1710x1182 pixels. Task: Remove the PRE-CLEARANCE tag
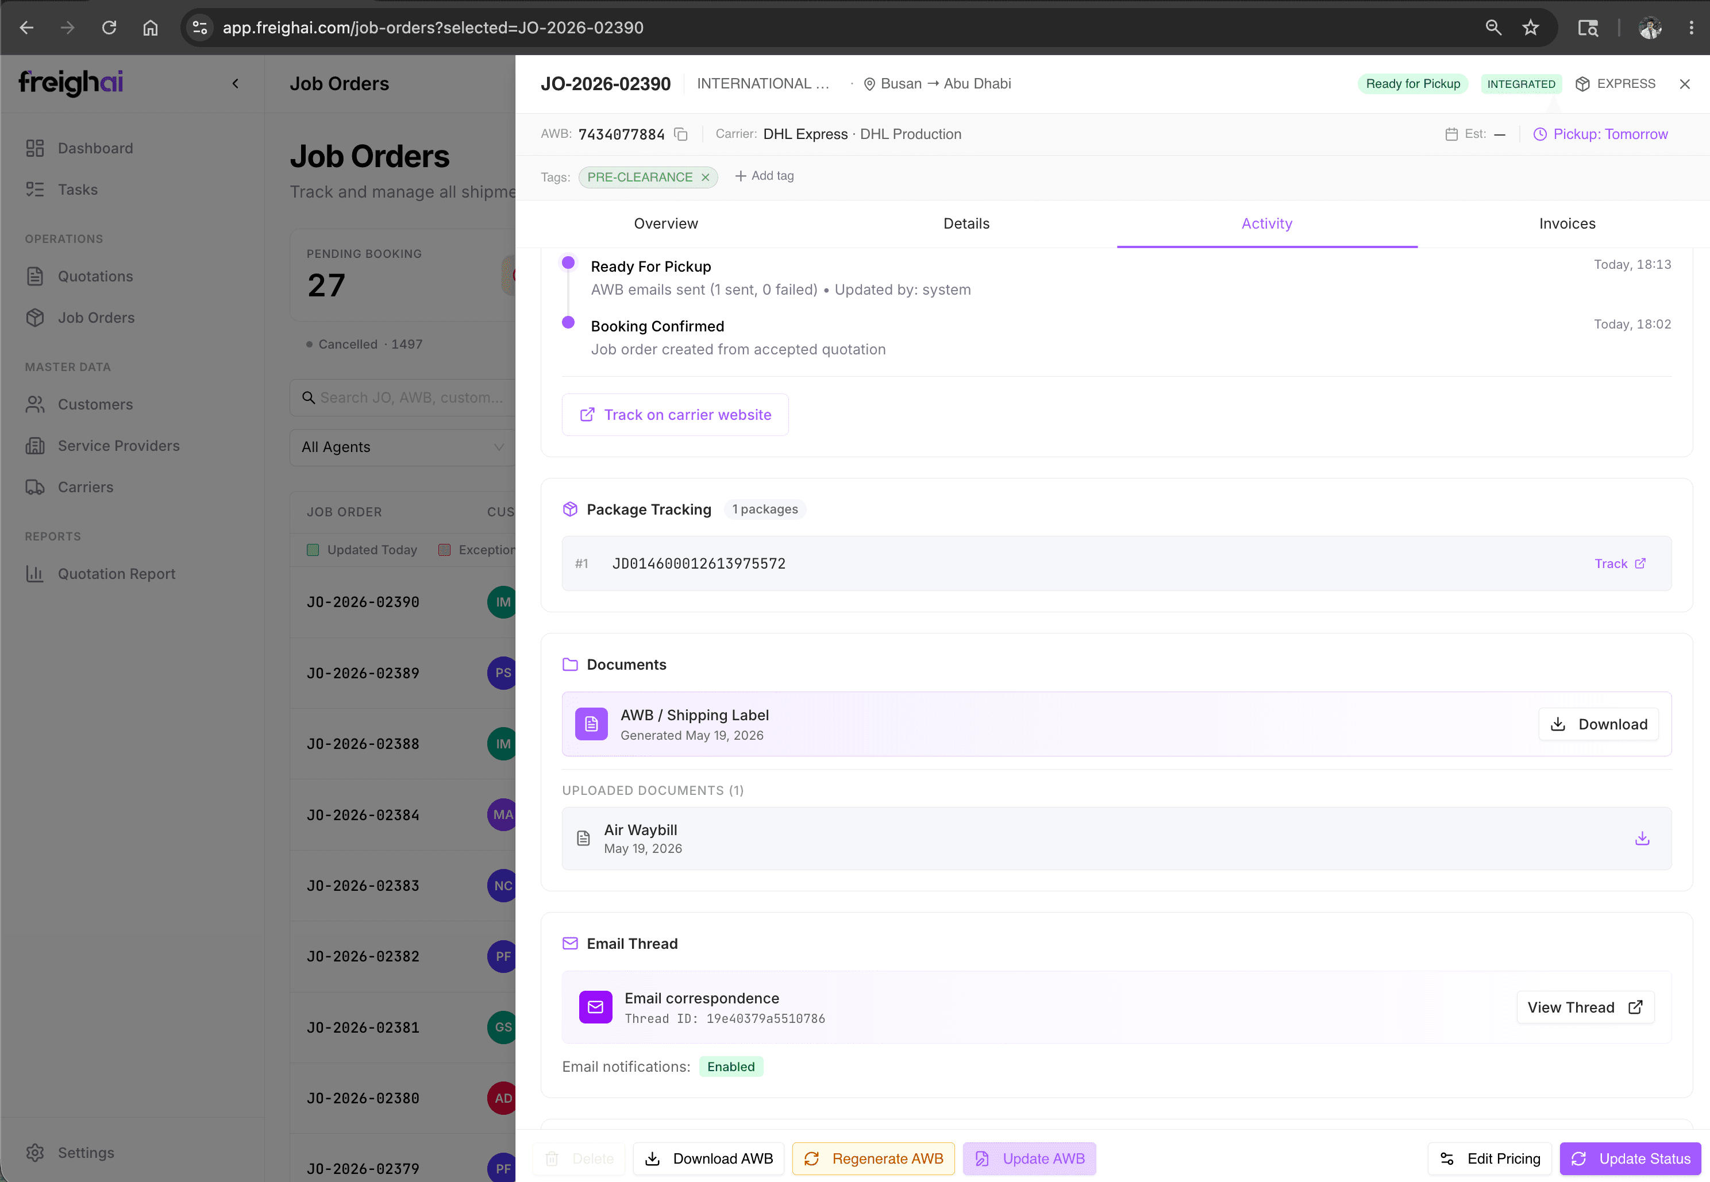706,177
